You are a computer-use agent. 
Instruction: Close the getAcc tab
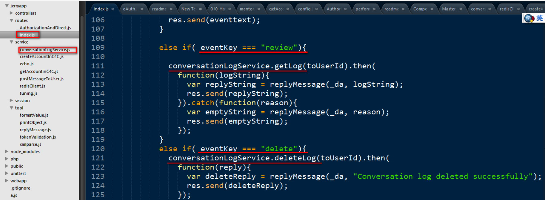coord(288,9)
